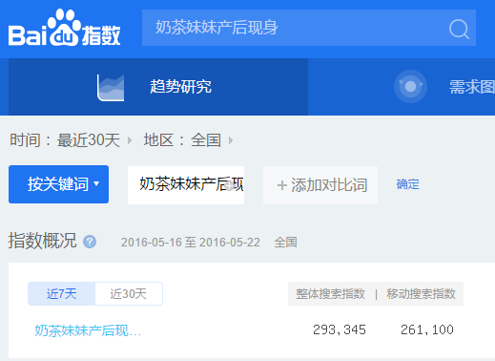Expand the region 全国 dropdown
The height and width of the screenshot is (361, 495).
pyautogui.click(x=212, y=140)
